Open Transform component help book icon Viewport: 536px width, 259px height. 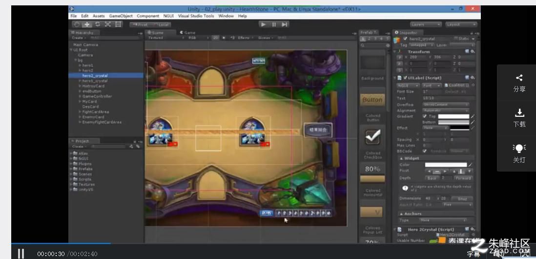point(467,51)
